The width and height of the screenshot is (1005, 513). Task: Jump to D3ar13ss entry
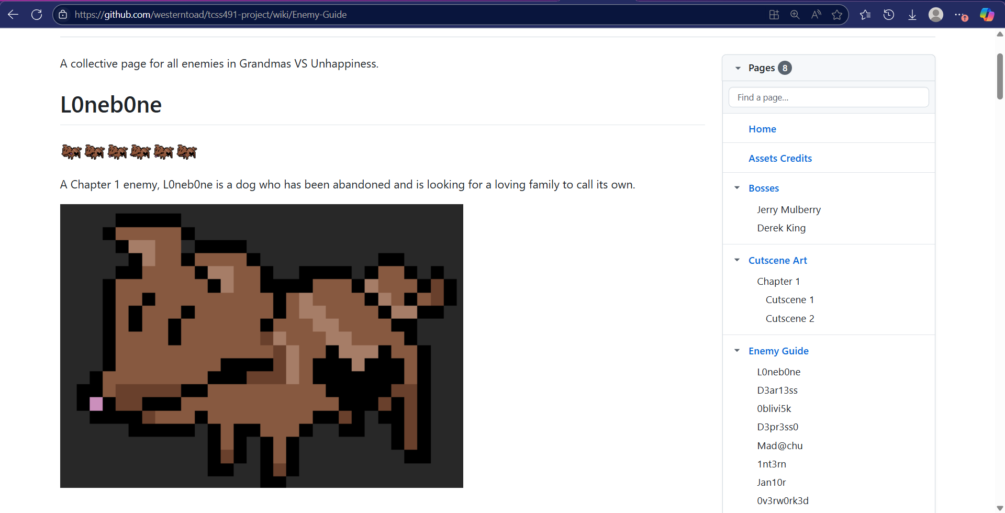pos(777,390)
